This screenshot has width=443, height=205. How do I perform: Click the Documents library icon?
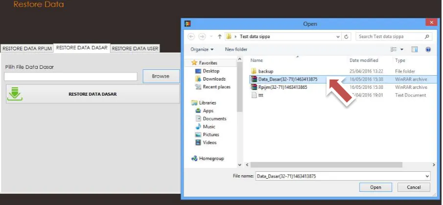198,119
